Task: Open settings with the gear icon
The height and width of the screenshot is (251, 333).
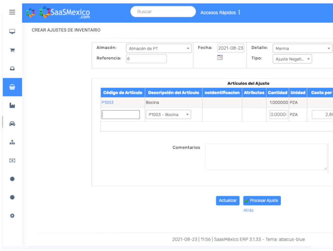Action: [x=12, y=216]
